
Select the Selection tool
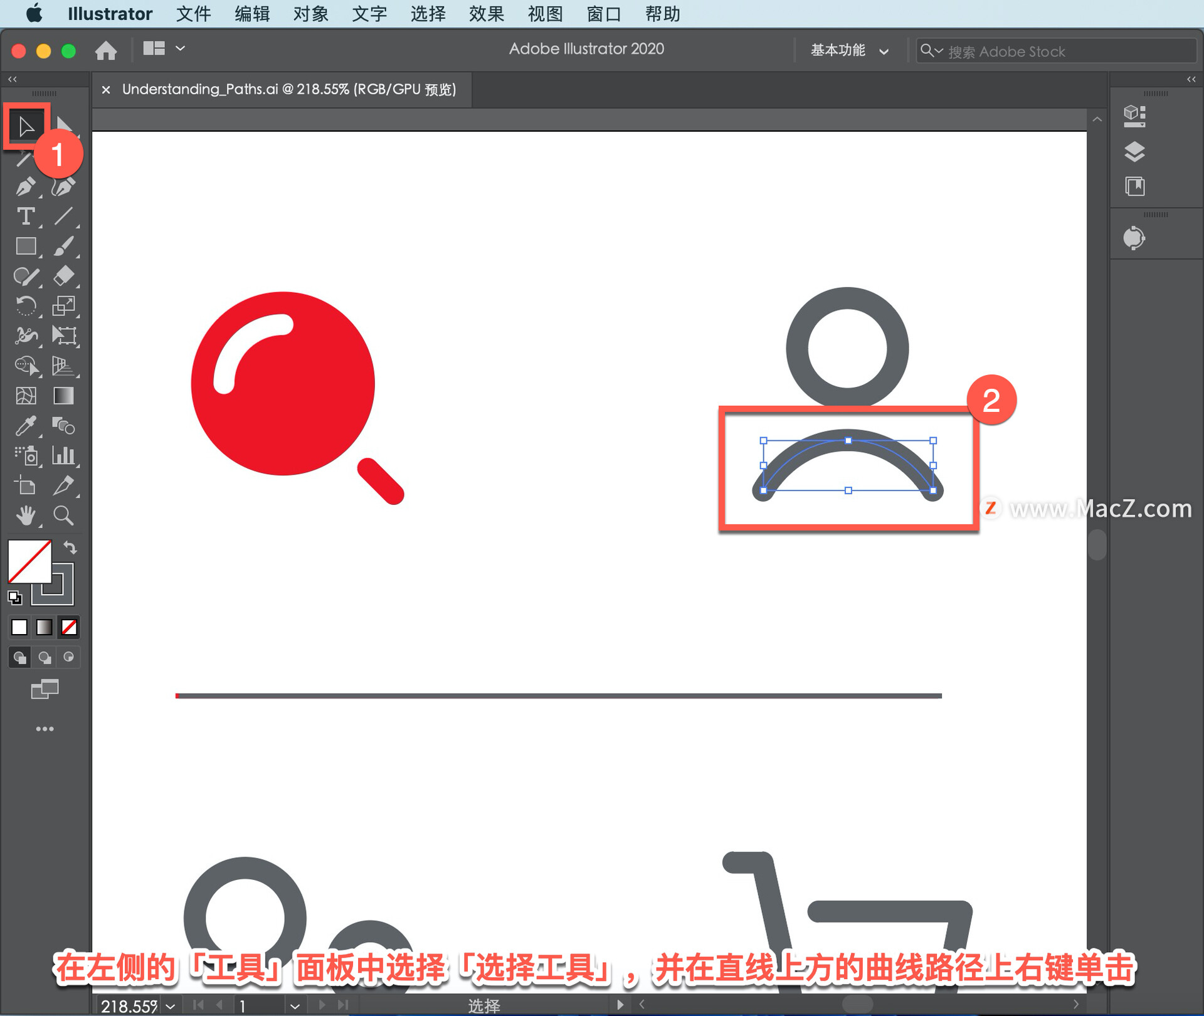point(26,127)
